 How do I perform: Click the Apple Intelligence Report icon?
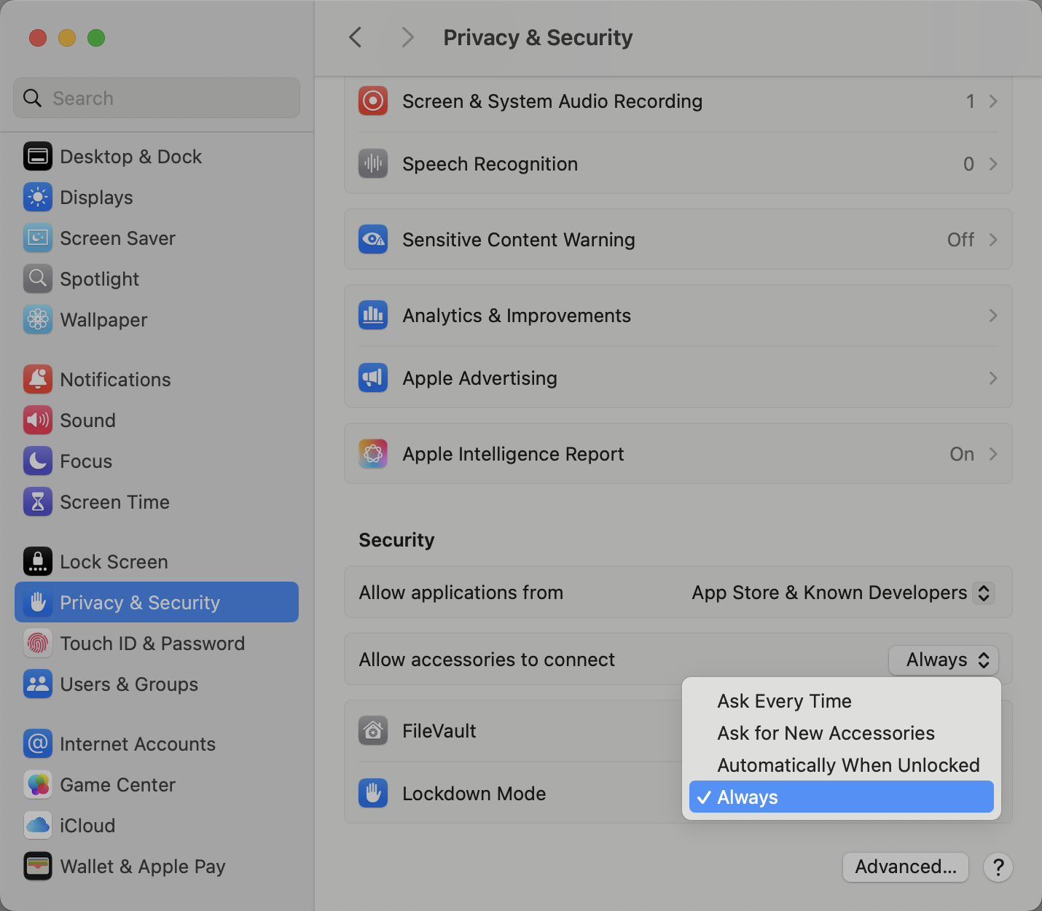[373, 454]
